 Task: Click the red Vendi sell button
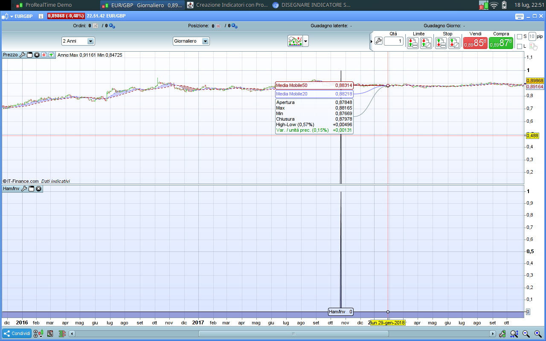click(x=475, y=43)
